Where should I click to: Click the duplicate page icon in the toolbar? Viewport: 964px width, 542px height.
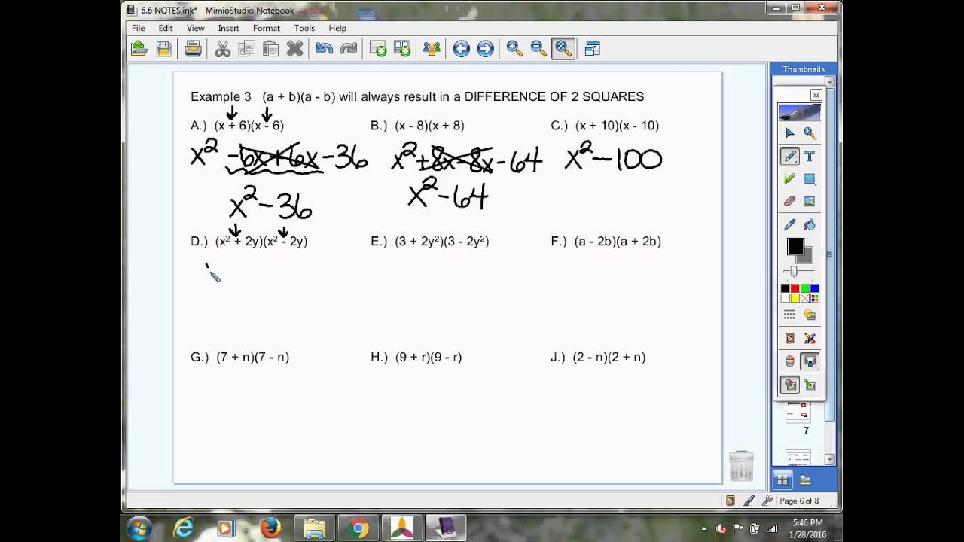pyautogui.click(x=401, y=49)
